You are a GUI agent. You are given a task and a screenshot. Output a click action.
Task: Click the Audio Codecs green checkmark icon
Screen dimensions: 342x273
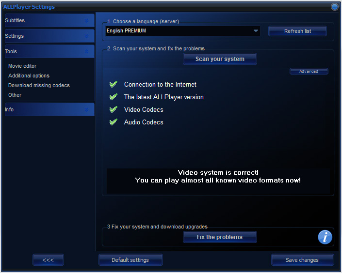(x=114, y=122)
